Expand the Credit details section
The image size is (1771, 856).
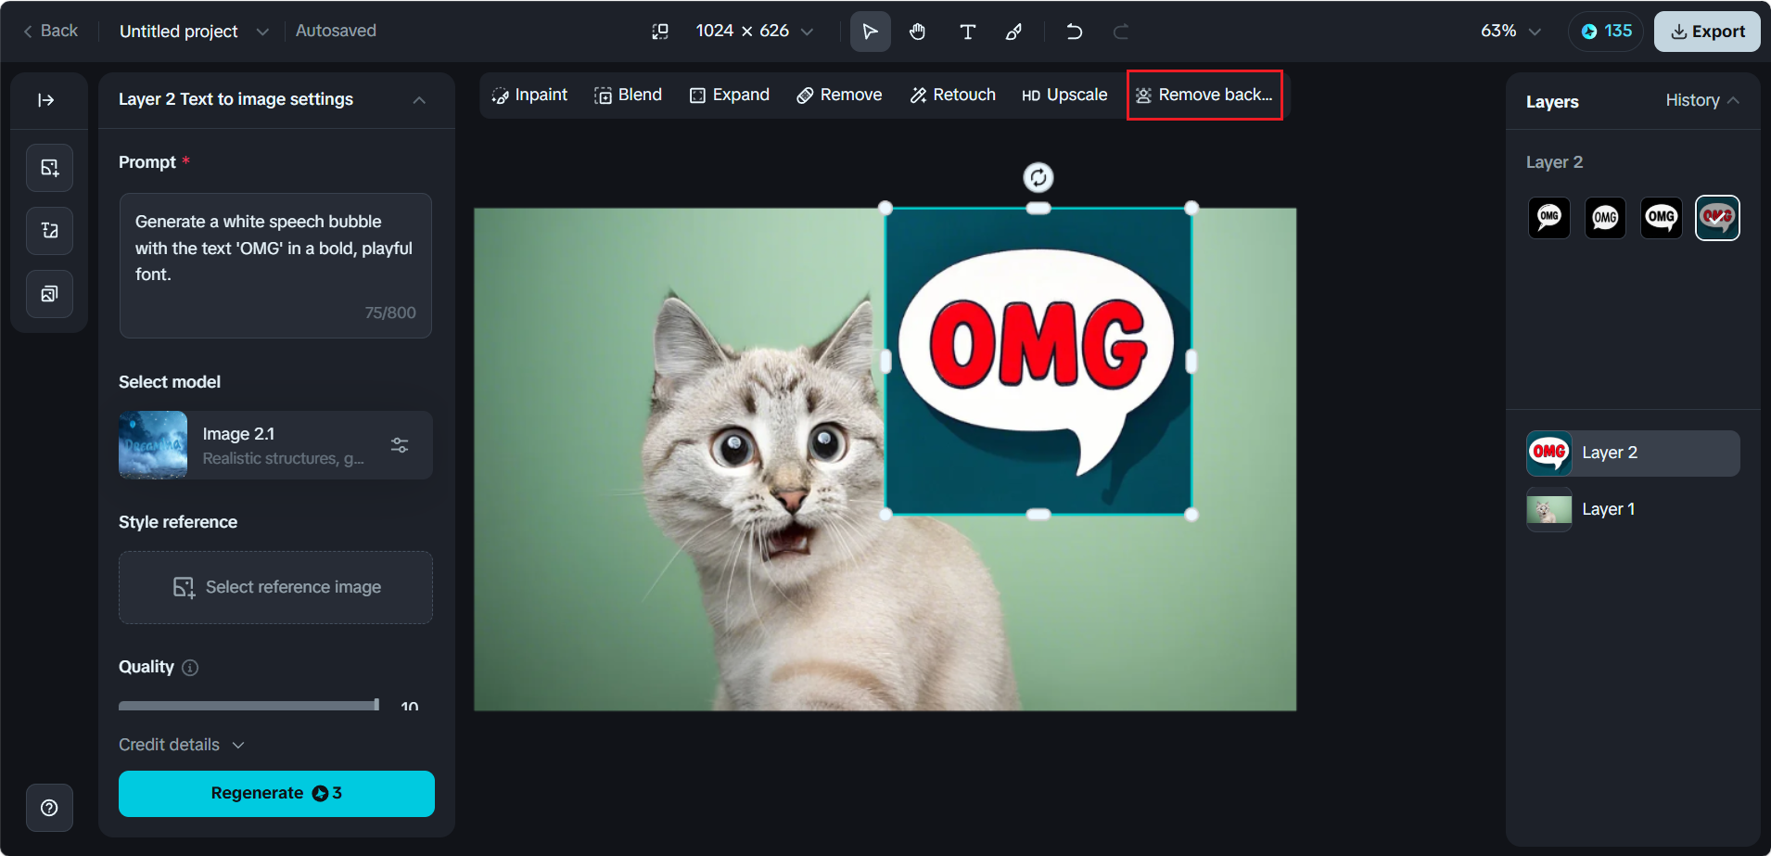182,745
